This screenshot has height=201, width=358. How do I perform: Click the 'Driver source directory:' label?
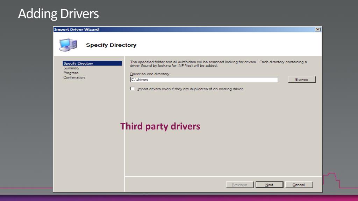pos(150,74)
